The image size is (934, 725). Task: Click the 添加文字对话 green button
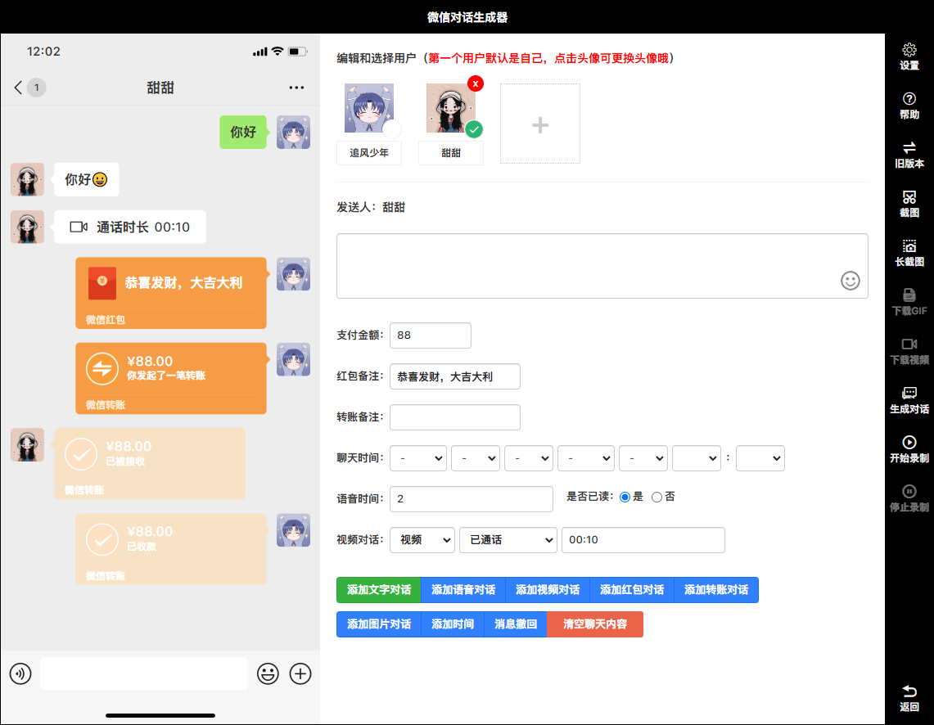point(378,590)
